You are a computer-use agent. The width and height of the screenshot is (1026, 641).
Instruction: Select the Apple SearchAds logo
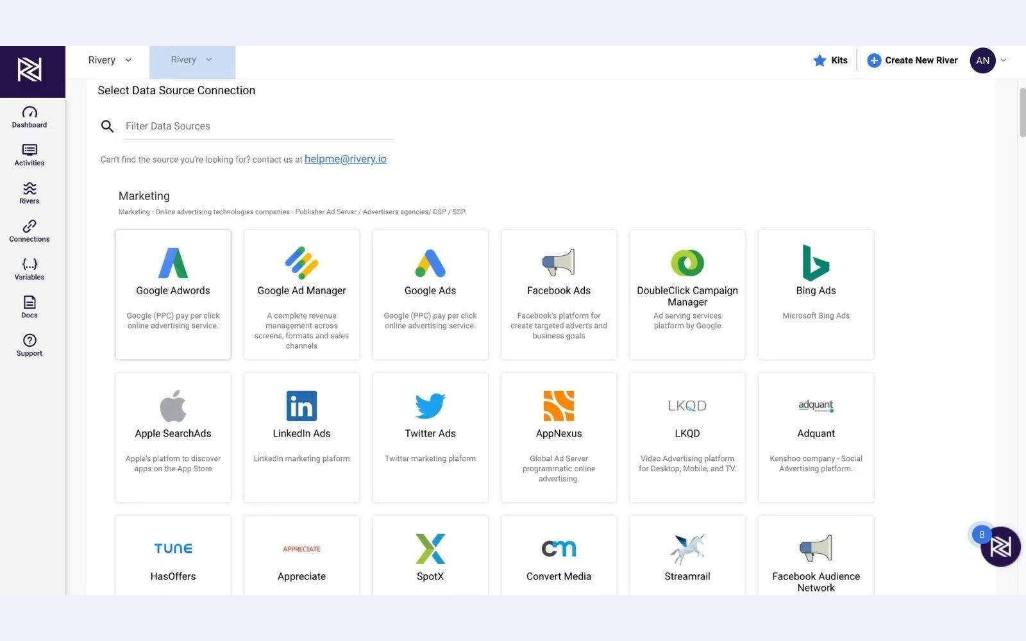pyautogui.click(x=173, y=406)
